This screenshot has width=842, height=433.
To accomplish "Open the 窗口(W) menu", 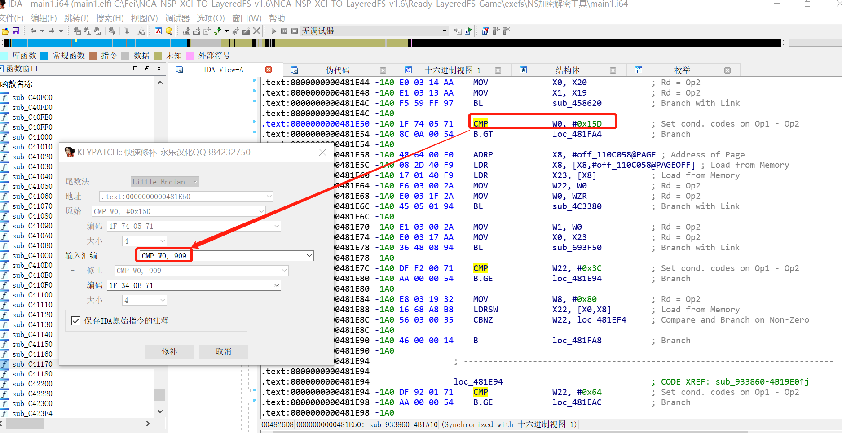I will coord(247,18).
